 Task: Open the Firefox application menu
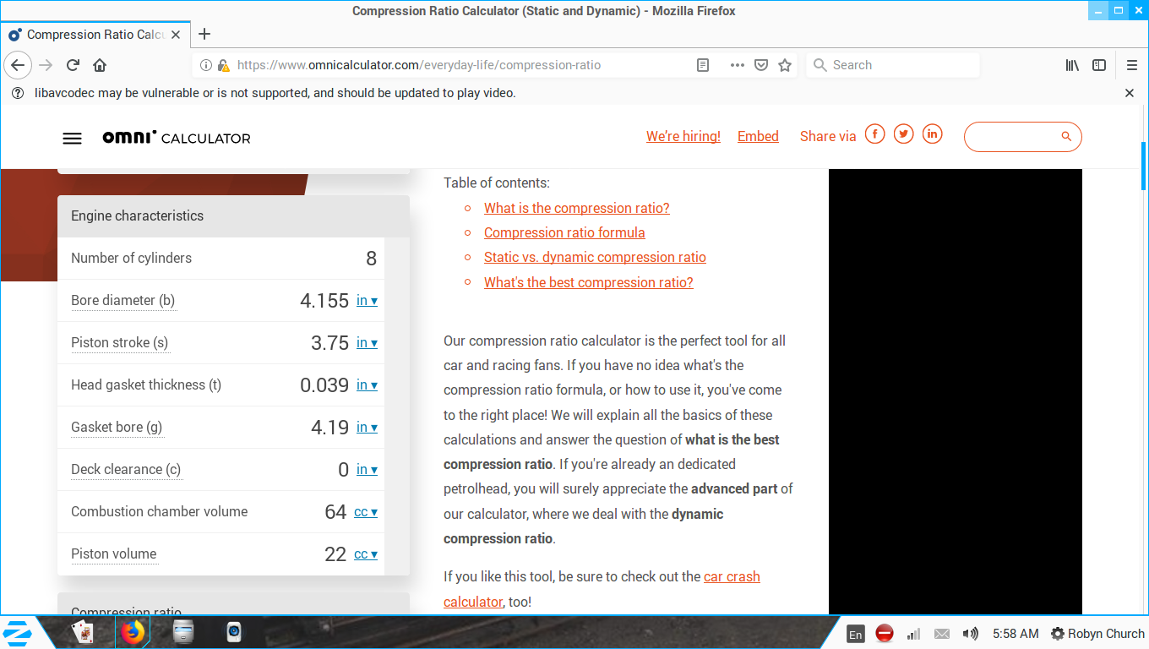pyautogui.click(x=1132, y=65)
